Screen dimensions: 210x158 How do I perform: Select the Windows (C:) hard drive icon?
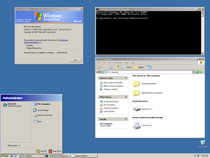pos(136,109)
